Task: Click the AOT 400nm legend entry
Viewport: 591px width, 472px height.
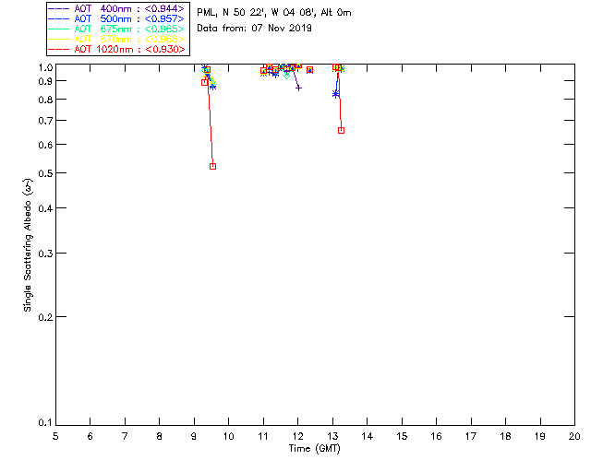Action: (x=116, y=8)
